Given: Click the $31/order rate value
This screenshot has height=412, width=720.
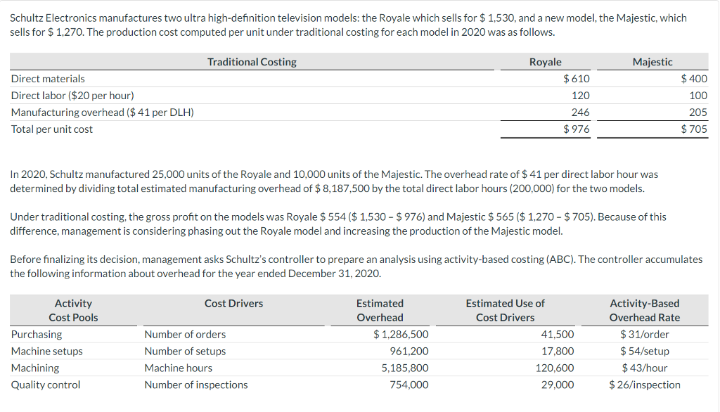Looking at the screenshot, I should click(644, 334).
